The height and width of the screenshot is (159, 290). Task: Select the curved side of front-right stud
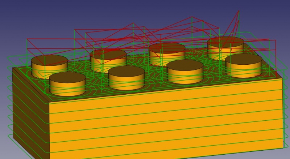tap(244, 70)
